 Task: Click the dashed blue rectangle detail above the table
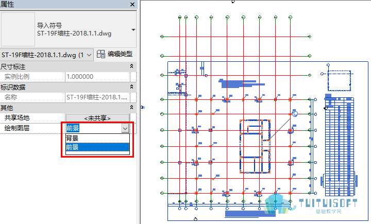click(x=339, y=81)
